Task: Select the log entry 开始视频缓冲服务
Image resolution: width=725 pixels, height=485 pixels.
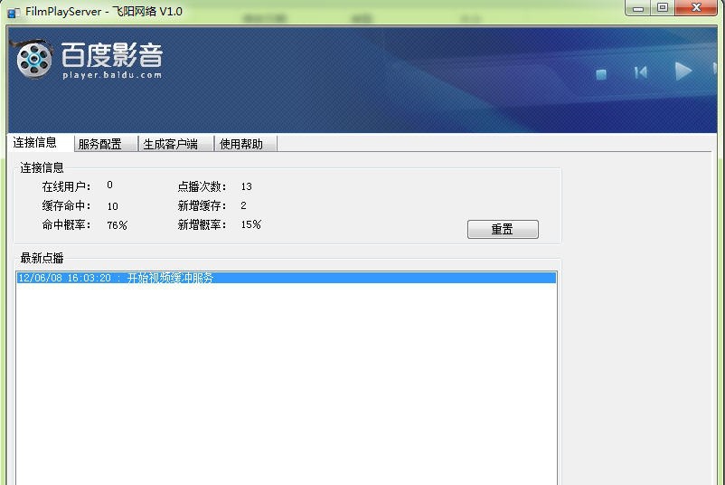Action: click(287, 278)
